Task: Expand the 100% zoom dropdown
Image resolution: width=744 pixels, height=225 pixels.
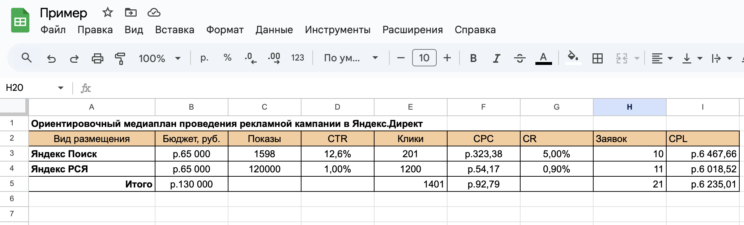Action: pyautogui.click(x=159, y=58)
